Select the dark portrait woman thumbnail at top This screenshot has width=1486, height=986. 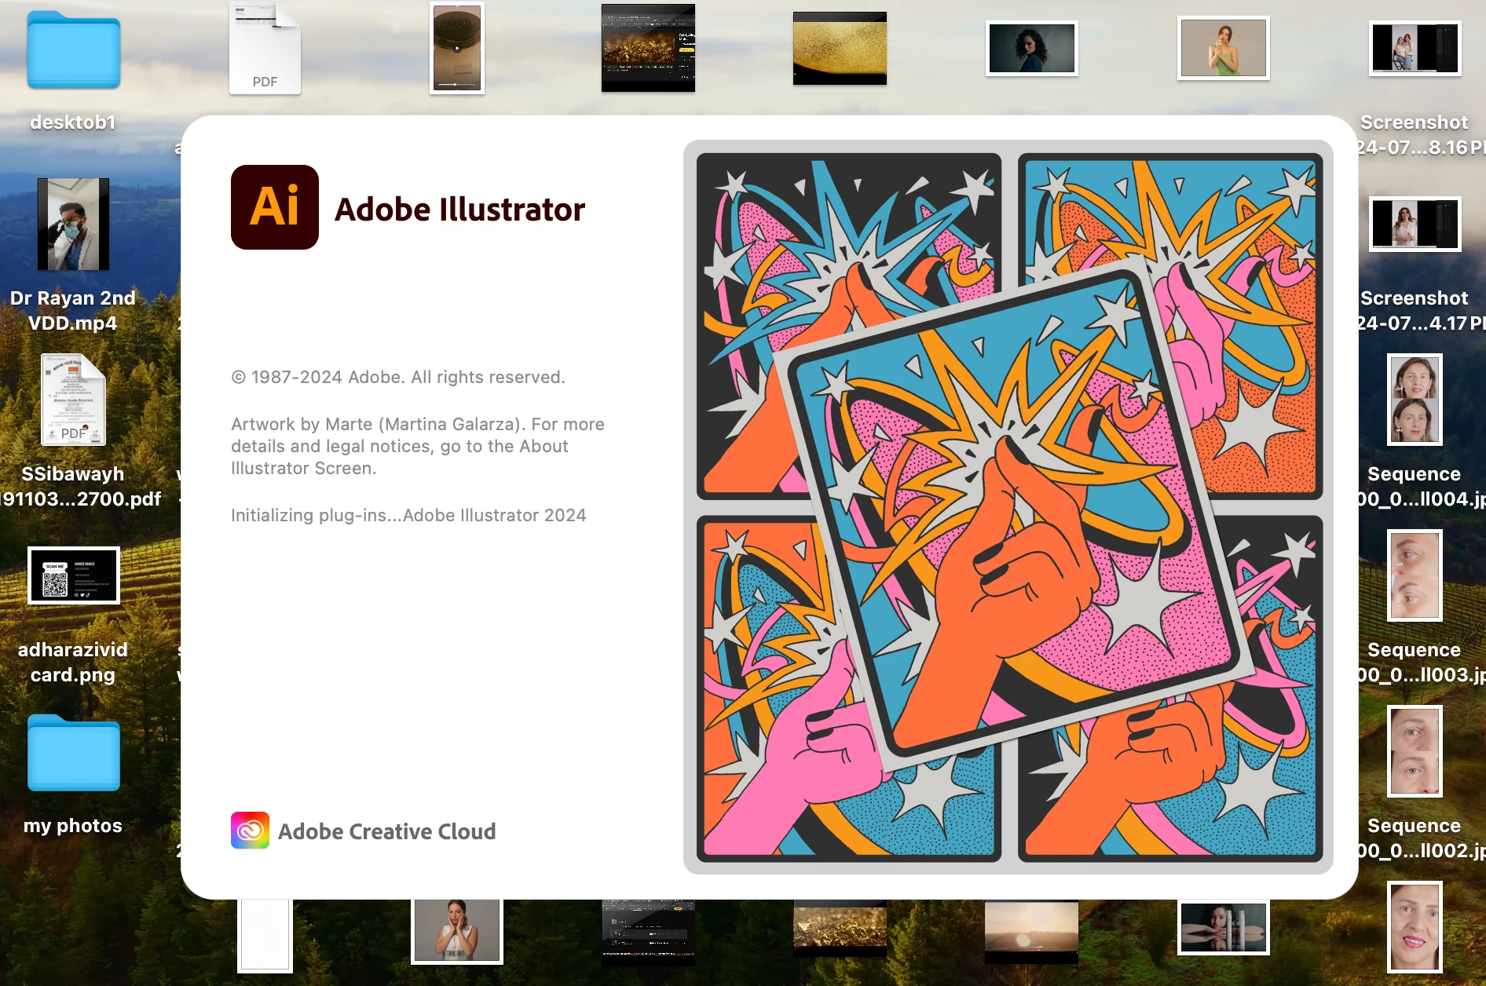click(1031, 49)
